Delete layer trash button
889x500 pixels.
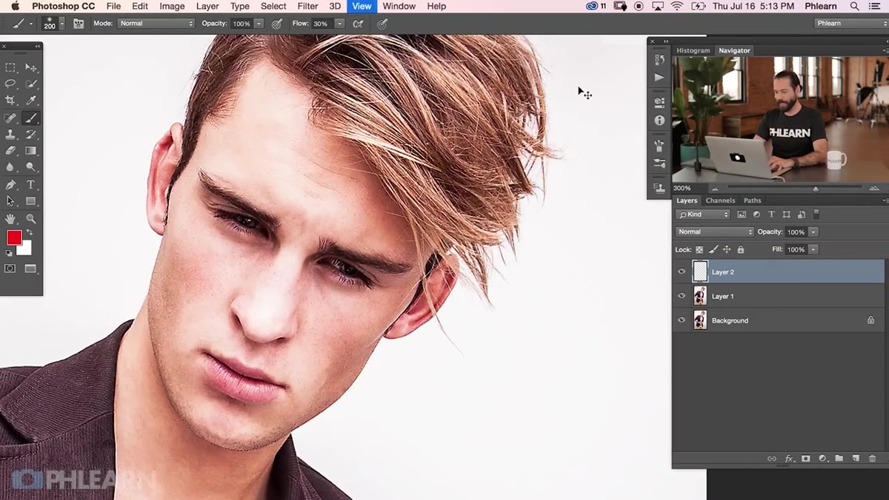coord(873,459)
